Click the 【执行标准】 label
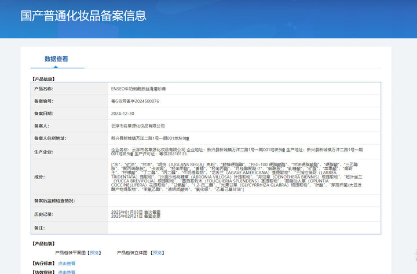 coord(43,264)
